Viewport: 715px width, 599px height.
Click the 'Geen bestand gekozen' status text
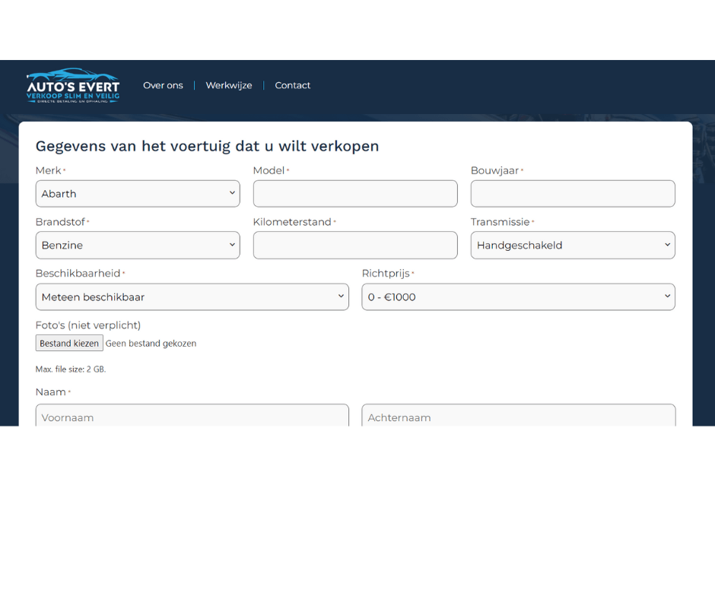pos(151,344)
